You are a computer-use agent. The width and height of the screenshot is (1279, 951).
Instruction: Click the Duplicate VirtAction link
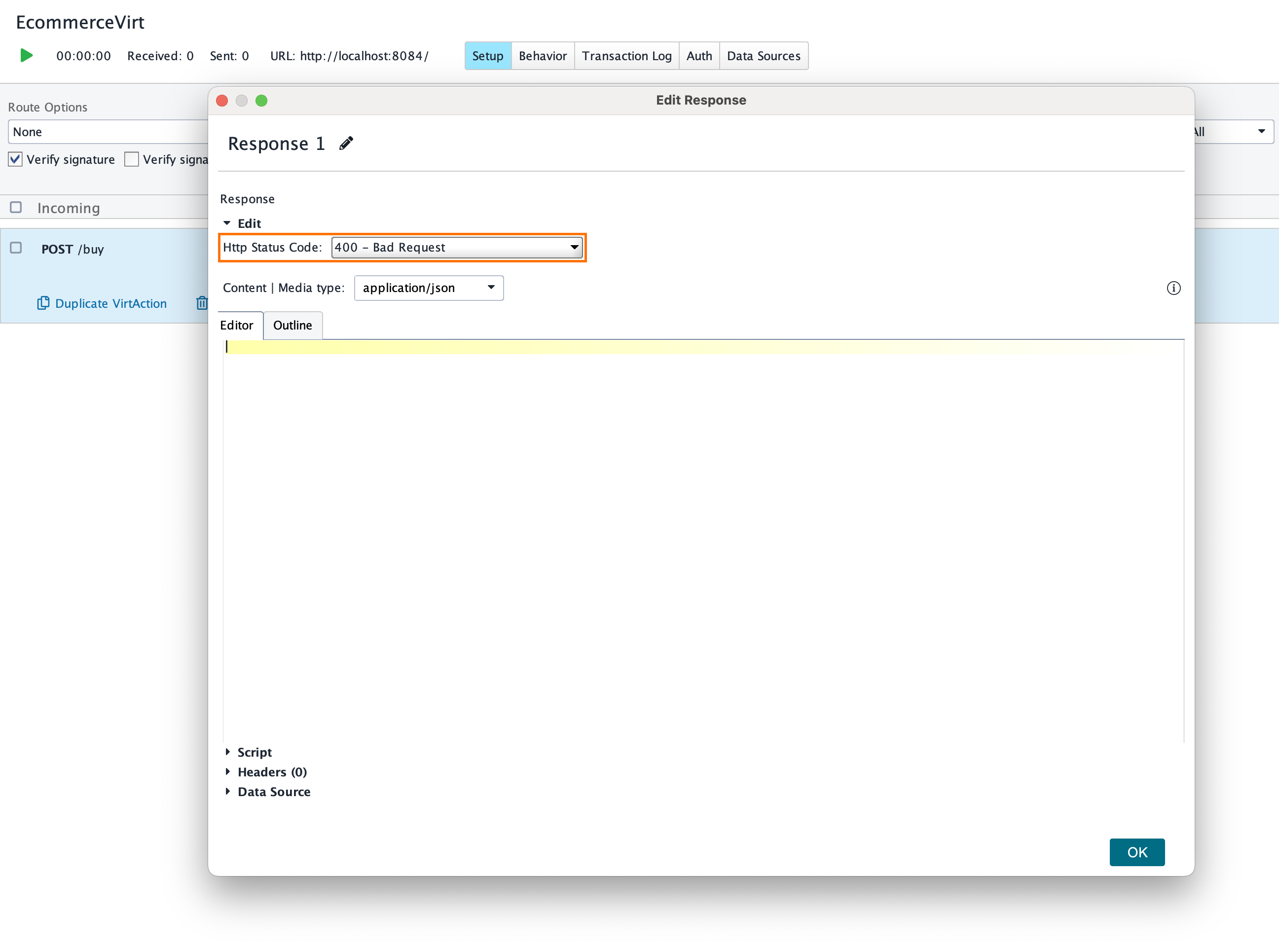[x=110, y=303]
